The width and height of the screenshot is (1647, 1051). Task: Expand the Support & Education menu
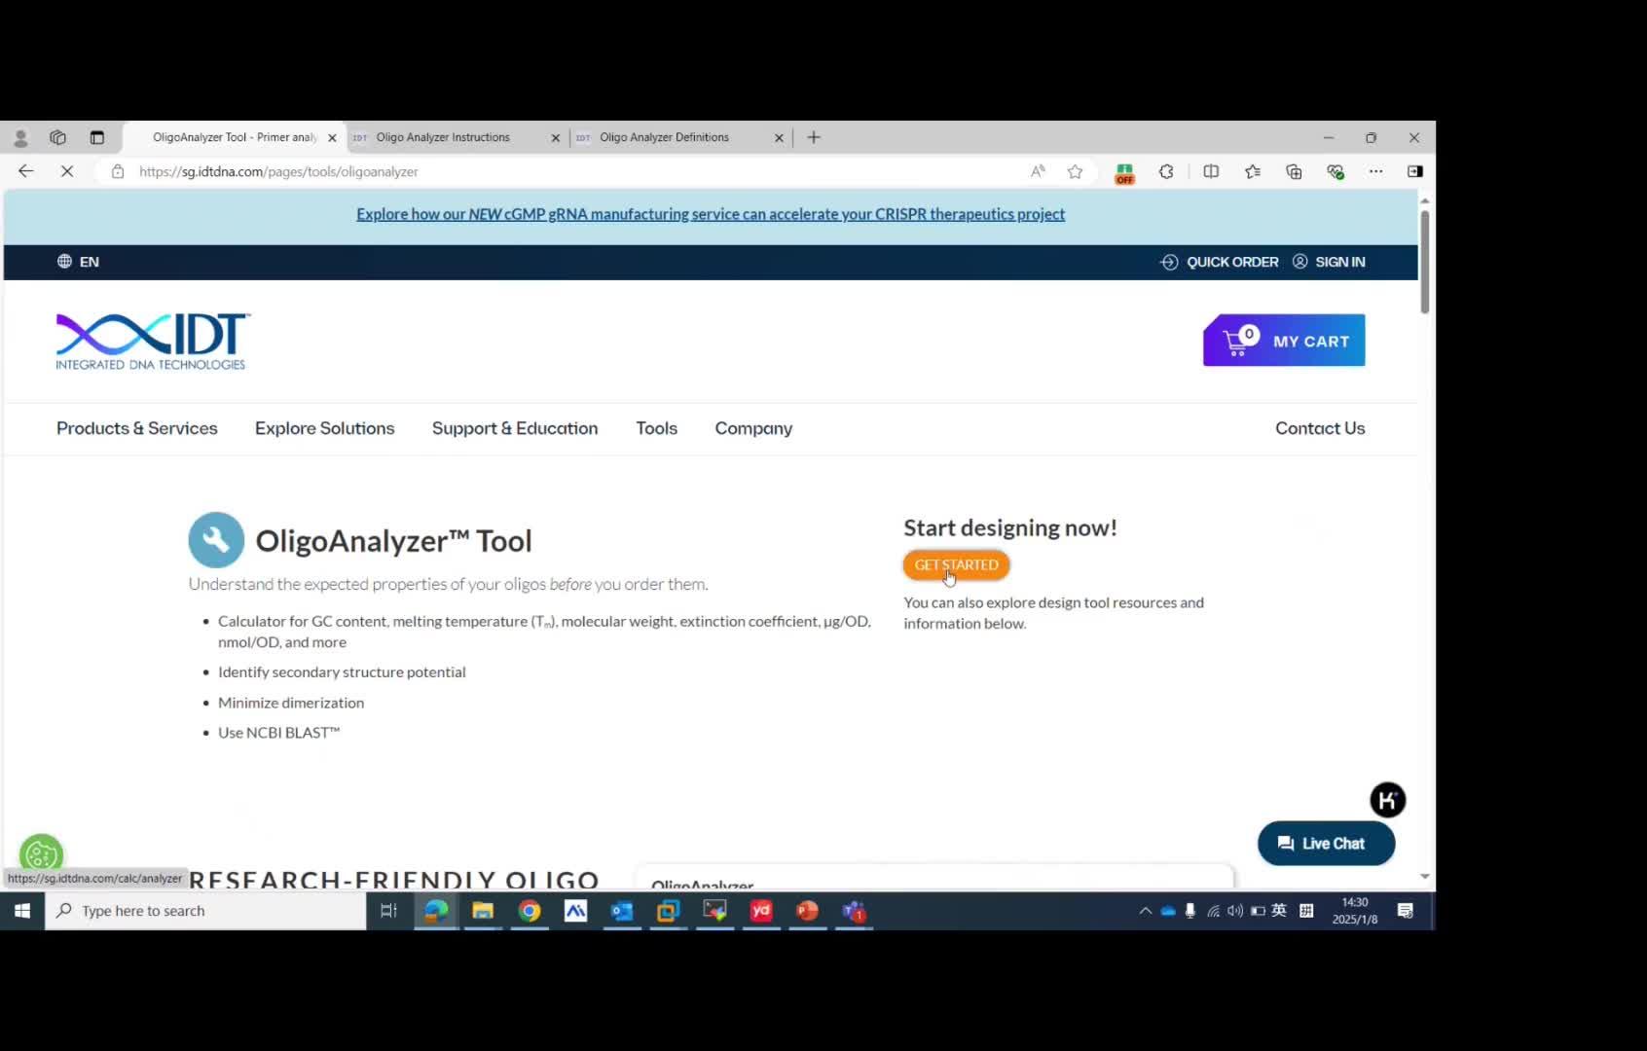click(515, 428)
